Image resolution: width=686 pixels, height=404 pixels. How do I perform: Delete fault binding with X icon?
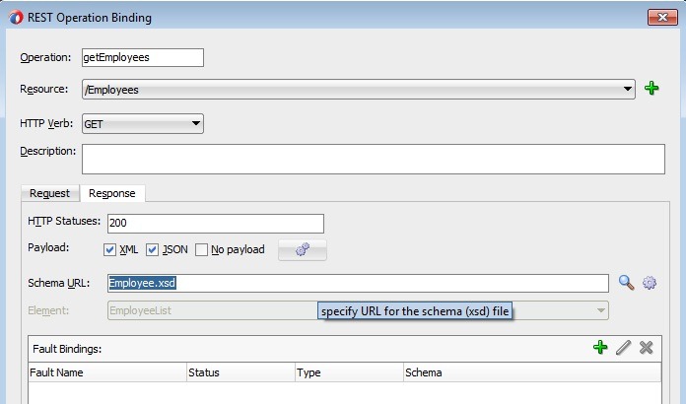(x=647, y=348)
